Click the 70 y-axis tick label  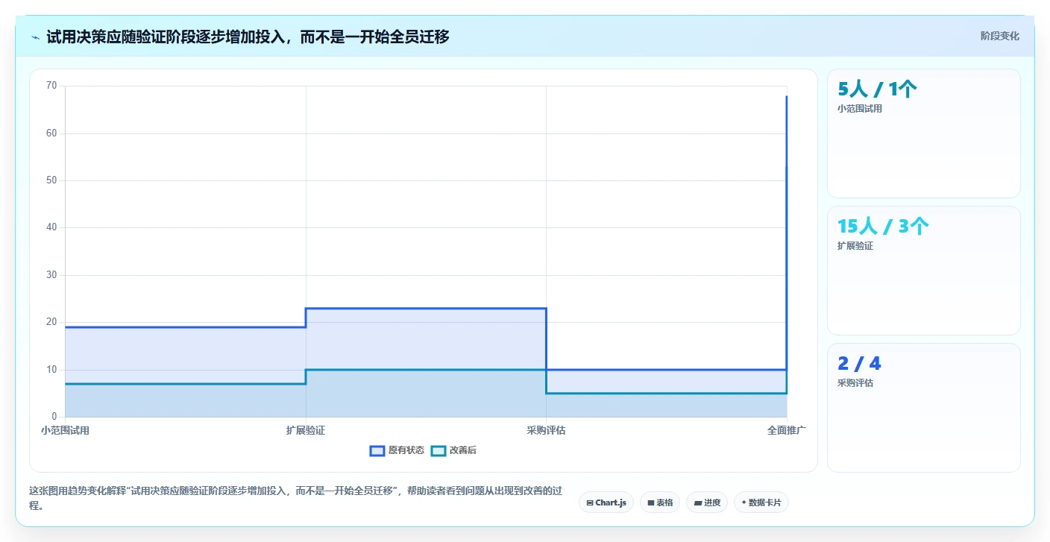[x=51, y=86]
